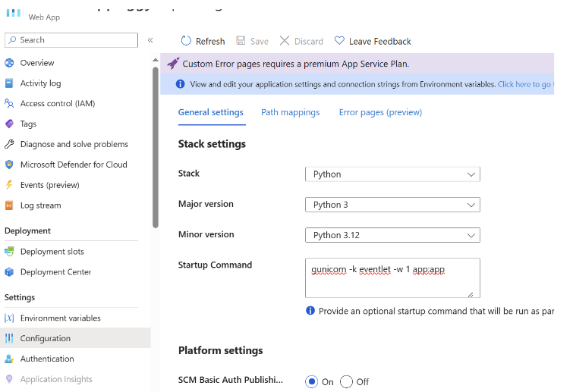
Task: Click the magnifier icon in Search box
Action: coord(12,39)
